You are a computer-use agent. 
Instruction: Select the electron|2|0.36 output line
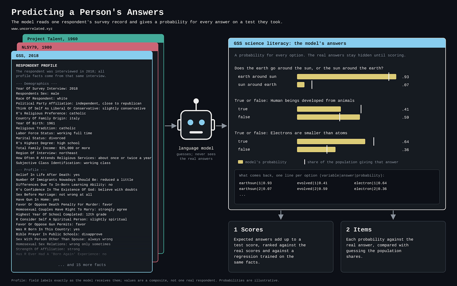tap(370, 189)
